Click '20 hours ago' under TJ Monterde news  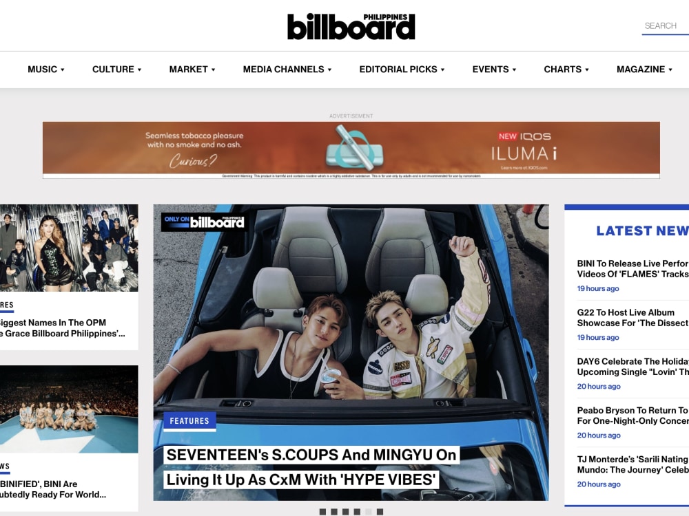point(599,484)
